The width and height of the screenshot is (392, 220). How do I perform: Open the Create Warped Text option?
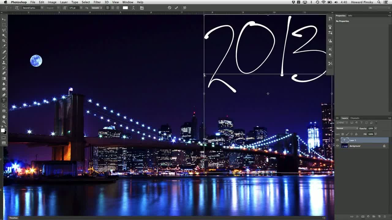click(134, 8)
